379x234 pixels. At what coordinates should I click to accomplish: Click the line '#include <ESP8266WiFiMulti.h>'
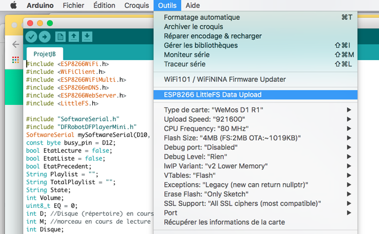pyautogui.click(x=76, y=80)
